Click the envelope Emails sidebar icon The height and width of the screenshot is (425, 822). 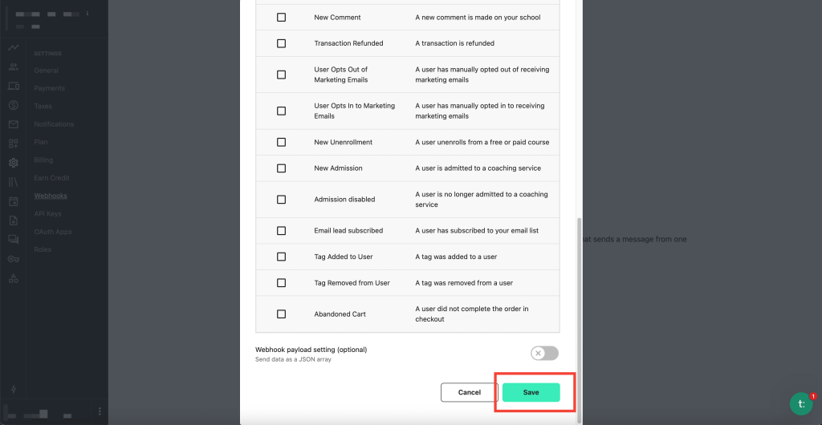14,124
